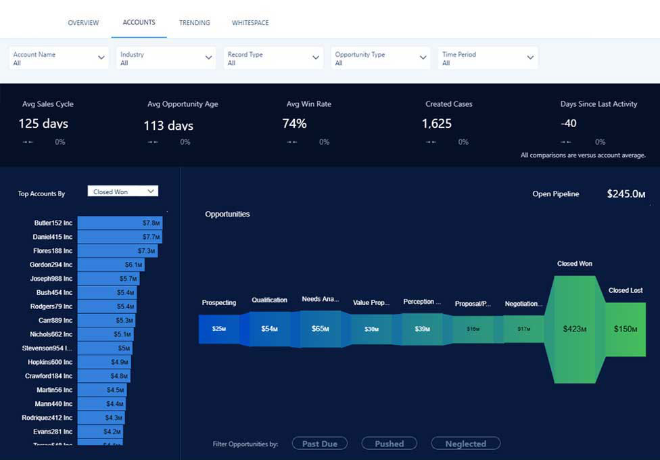
Task: Click the Gordon294 Inc bar
Action: [x=111, y=264]
